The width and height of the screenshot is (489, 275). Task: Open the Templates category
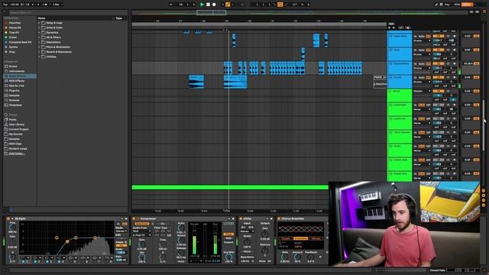point(15,105)
